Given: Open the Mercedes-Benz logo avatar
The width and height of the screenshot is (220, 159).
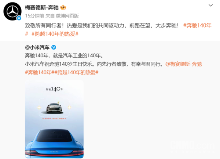Looking at the screenshot, I should coord(12,11).
